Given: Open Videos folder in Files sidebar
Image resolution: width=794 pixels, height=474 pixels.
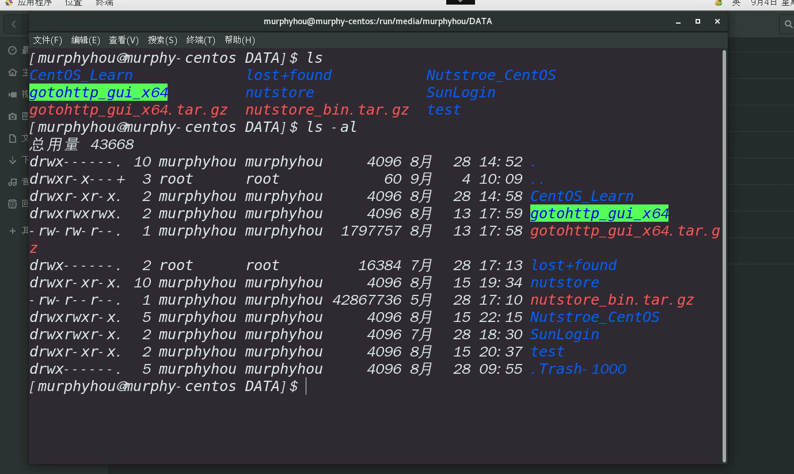Looking at the screenshot, I should click(12, 94).
